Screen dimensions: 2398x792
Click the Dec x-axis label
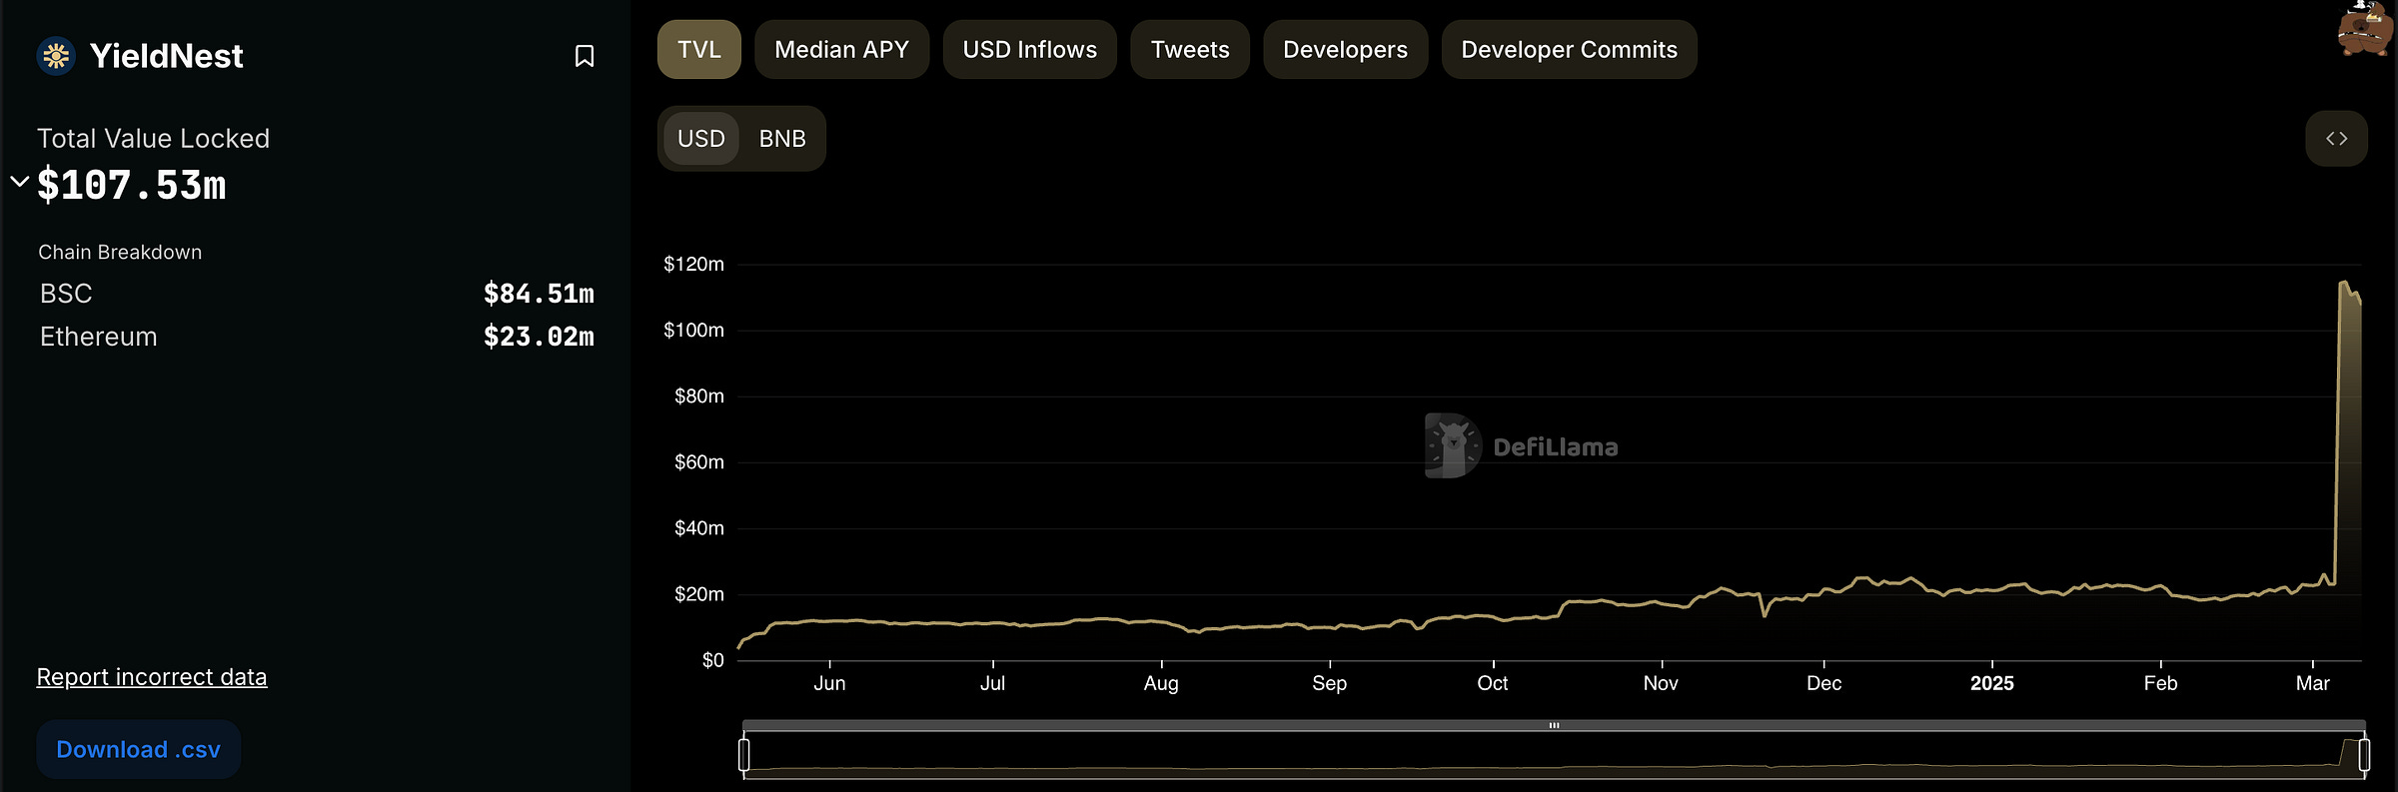click(x=1823, y=683)
